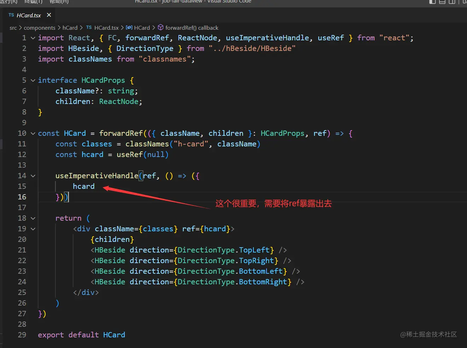Screen dimensions: 467x348
Task: Open the src breadcrumb
Action: coord(13,28)
